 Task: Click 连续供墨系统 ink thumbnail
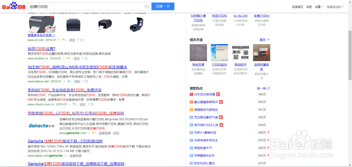pyautogui.click(x=262, y=53)
